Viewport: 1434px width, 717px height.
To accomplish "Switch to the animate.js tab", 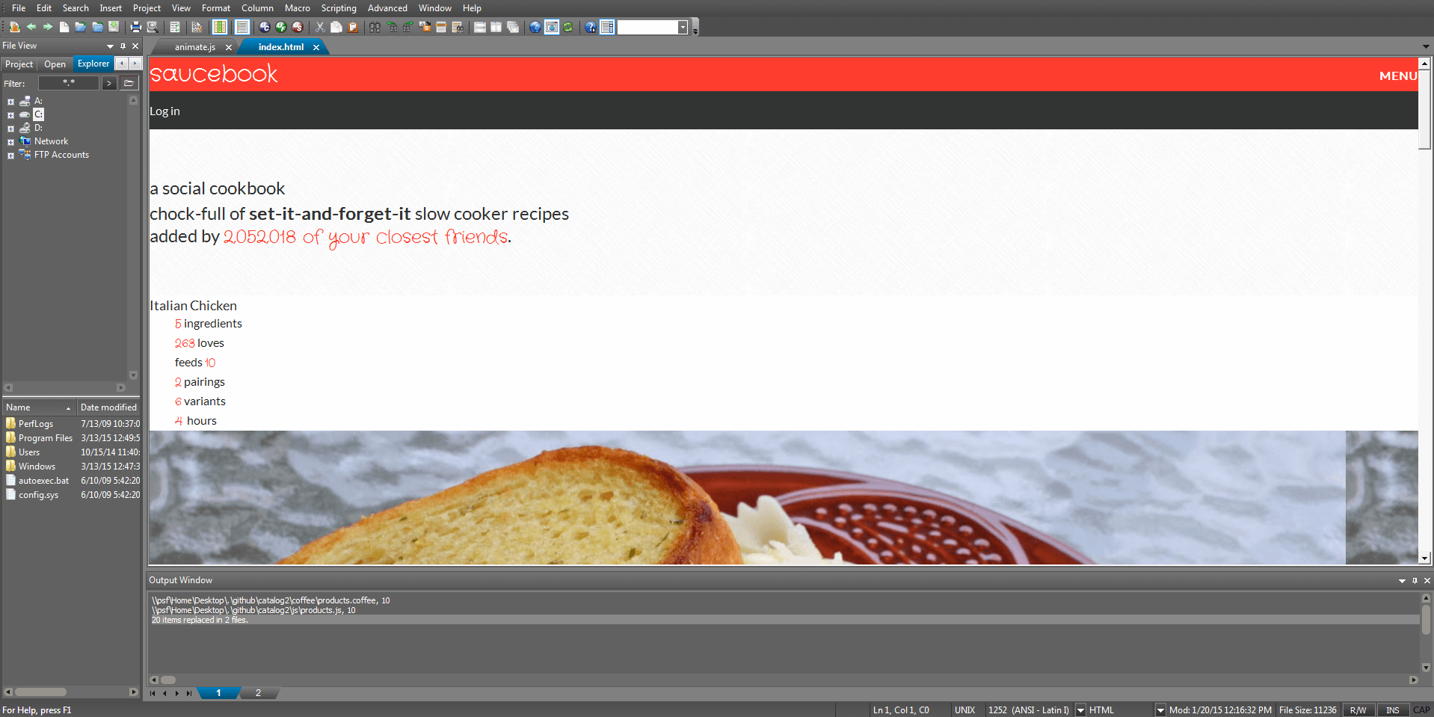I will 195,47.
